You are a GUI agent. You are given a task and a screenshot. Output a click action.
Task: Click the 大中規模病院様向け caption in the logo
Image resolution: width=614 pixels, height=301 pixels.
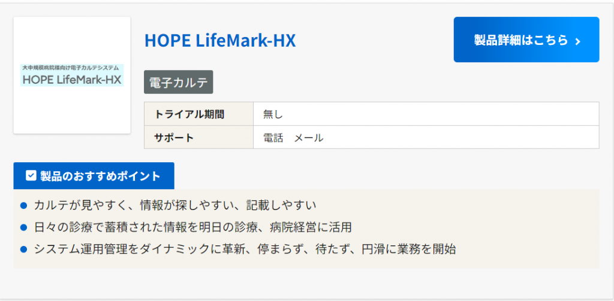(x=70, y=68)
